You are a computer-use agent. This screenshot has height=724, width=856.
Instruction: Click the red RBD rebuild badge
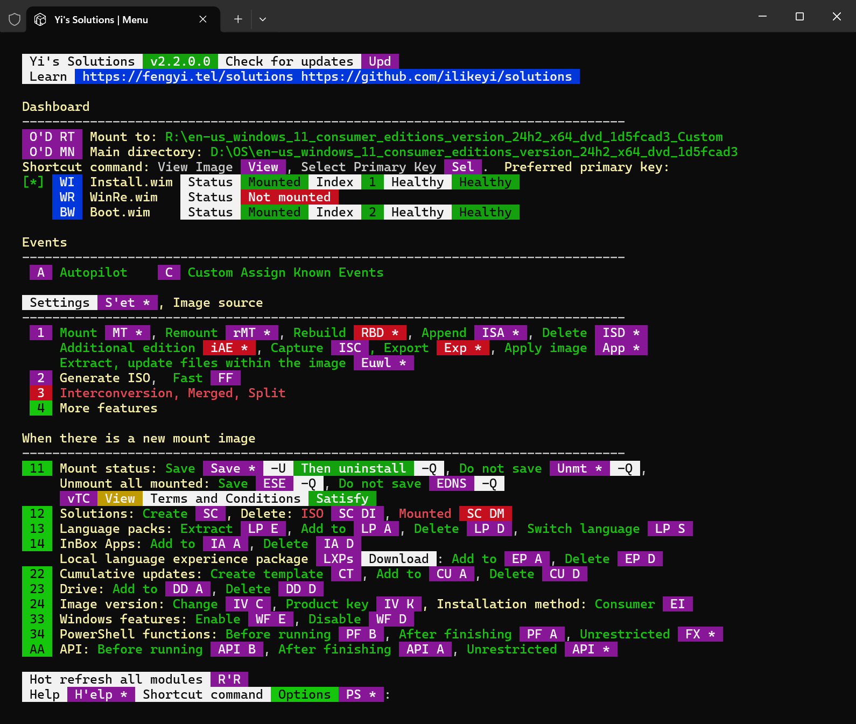click(380, 333)
